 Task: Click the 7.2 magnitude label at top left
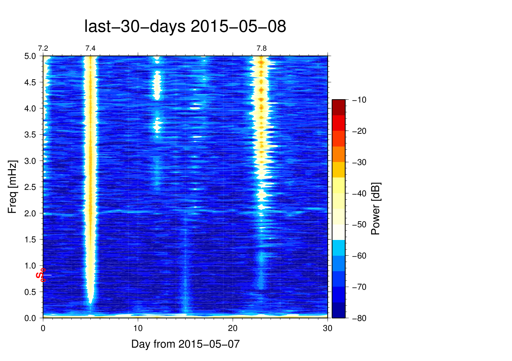[43, 49]
